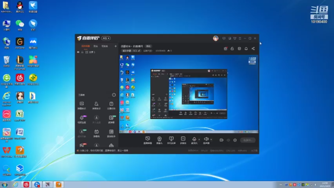Image resolution: width=334 pixels, height=188 pixels.
Task: Open the mode switch pill beside the app logo
Action: 106,38
